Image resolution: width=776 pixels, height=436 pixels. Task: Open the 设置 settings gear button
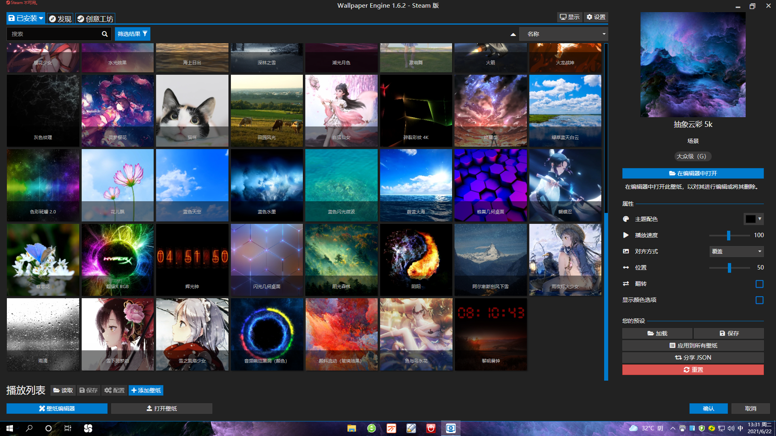pos(596,17)
